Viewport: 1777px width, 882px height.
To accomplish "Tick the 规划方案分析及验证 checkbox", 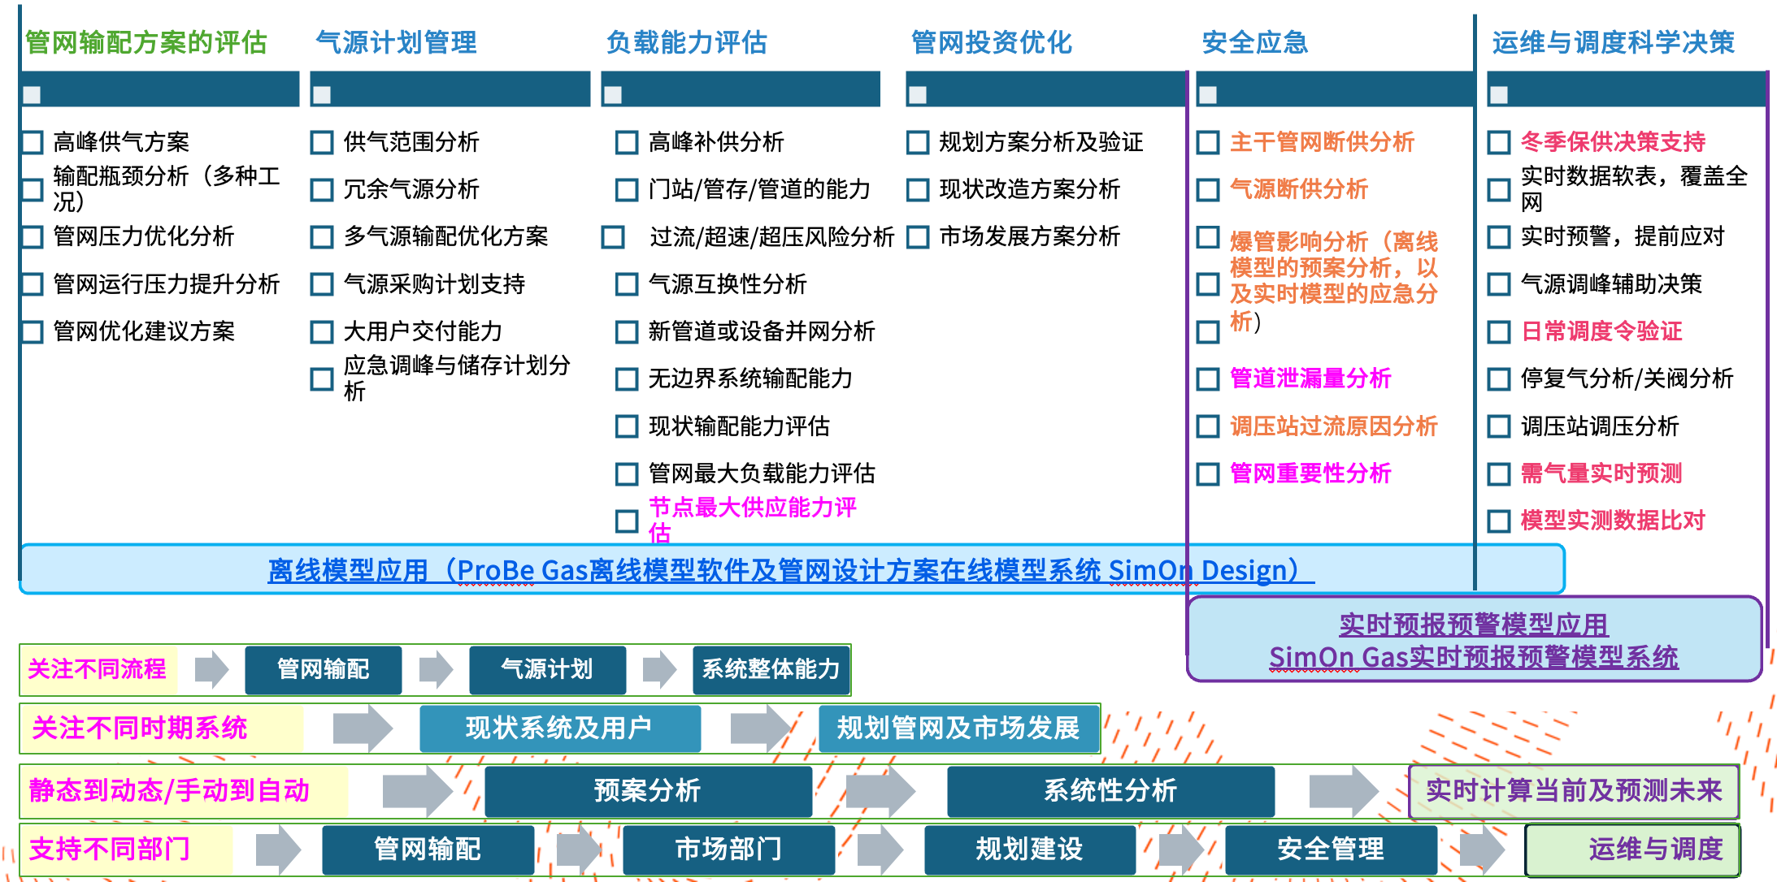I will click(918, 143).
